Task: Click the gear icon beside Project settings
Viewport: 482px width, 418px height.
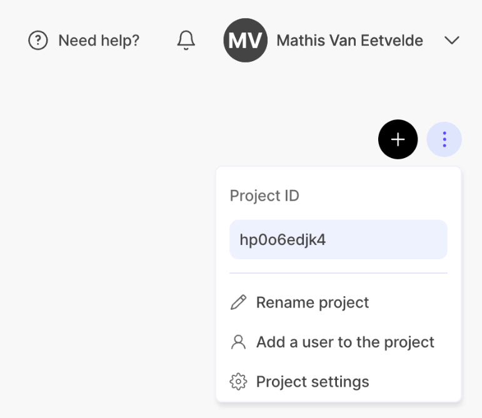Action: (x=238, y=382)
